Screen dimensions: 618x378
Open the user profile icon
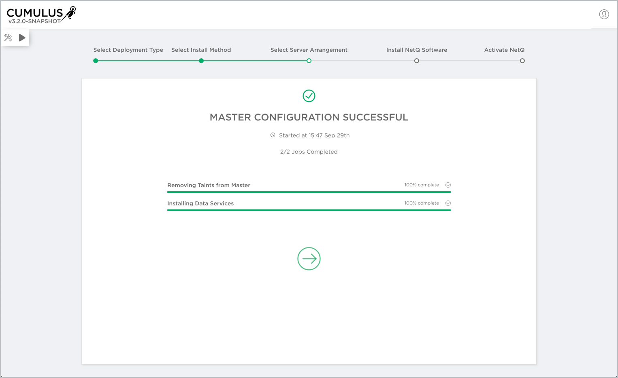[604, 15]
